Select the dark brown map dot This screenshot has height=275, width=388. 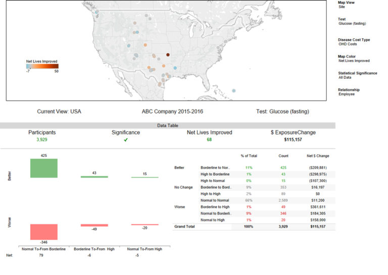click(x=168, y=54)
